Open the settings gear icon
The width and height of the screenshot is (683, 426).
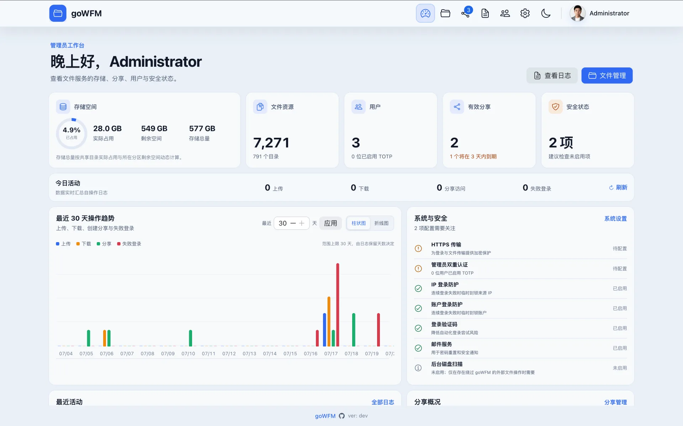[525, 13]
